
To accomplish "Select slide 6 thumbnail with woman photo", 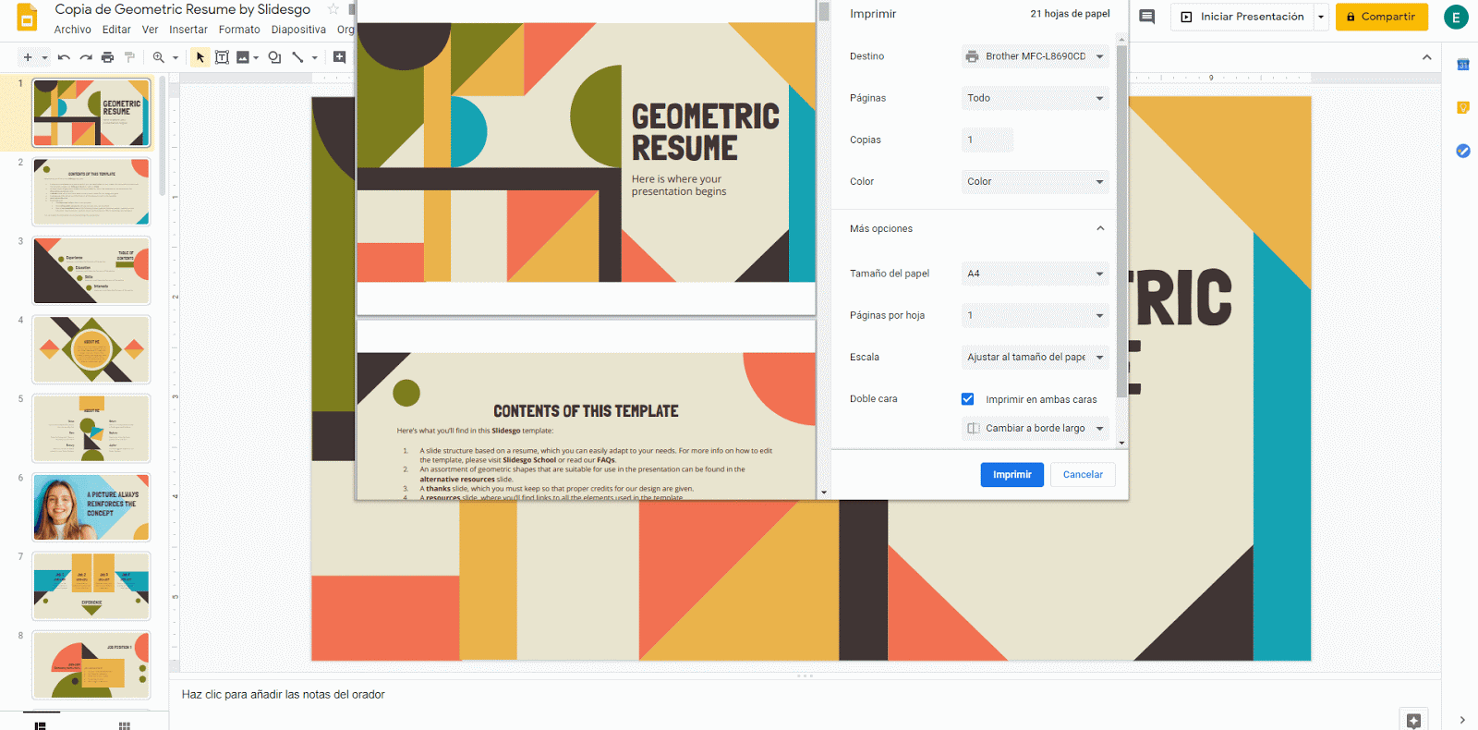I will [x=91, y=507].
